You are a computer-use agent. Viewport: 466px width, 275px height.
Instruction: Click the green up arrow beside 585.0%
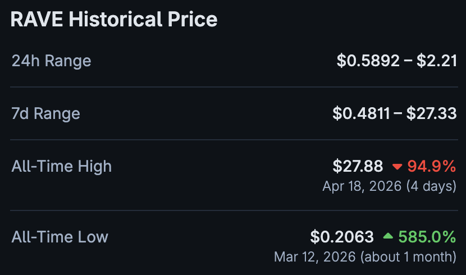click(x=388, y=237)
